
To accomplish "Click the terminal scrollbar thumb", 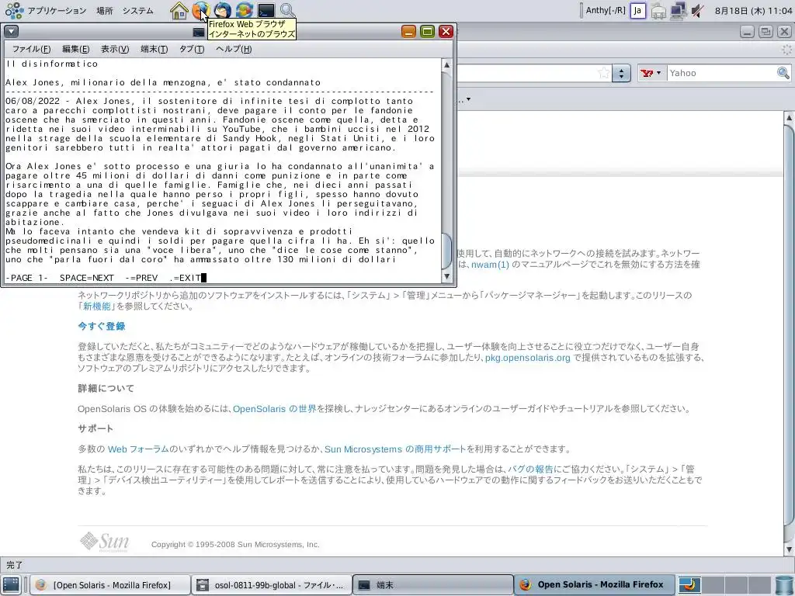I will (x=446, y=251).
